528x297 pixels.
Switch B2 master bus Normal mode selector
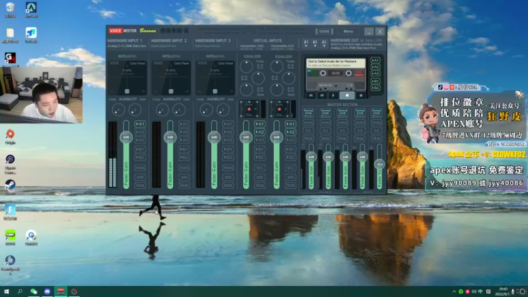click(x=376, y=113)
